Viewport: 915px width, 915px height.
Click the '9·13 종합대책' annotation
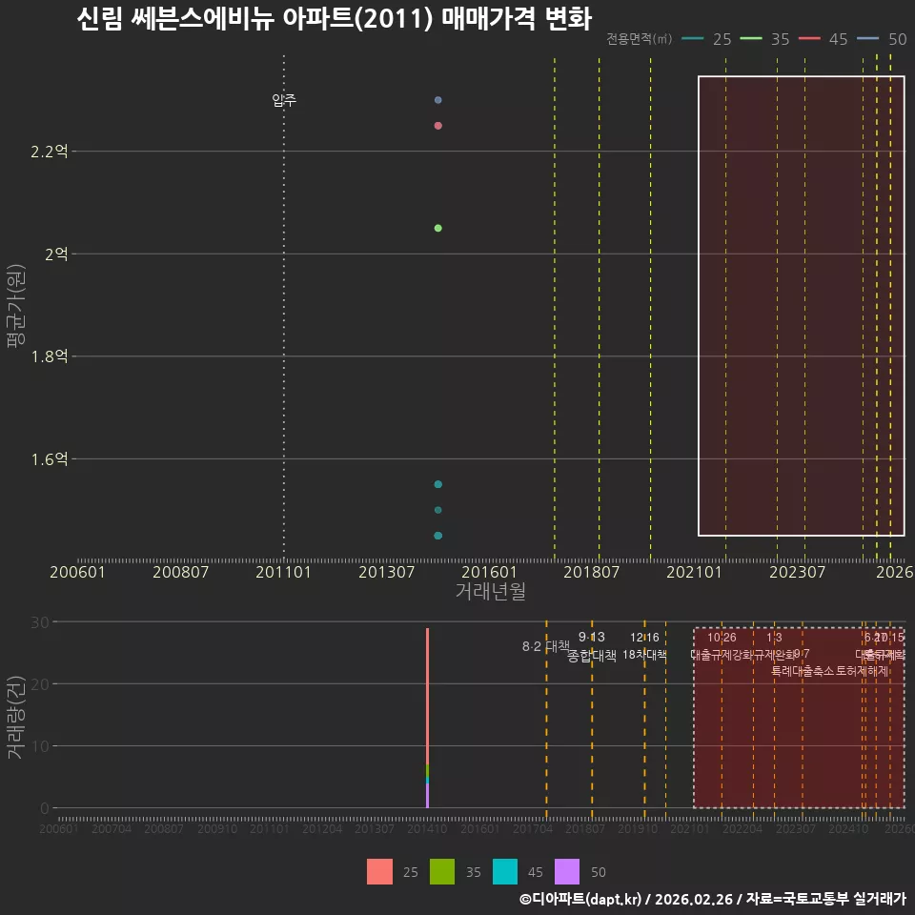tap(592, 646)
